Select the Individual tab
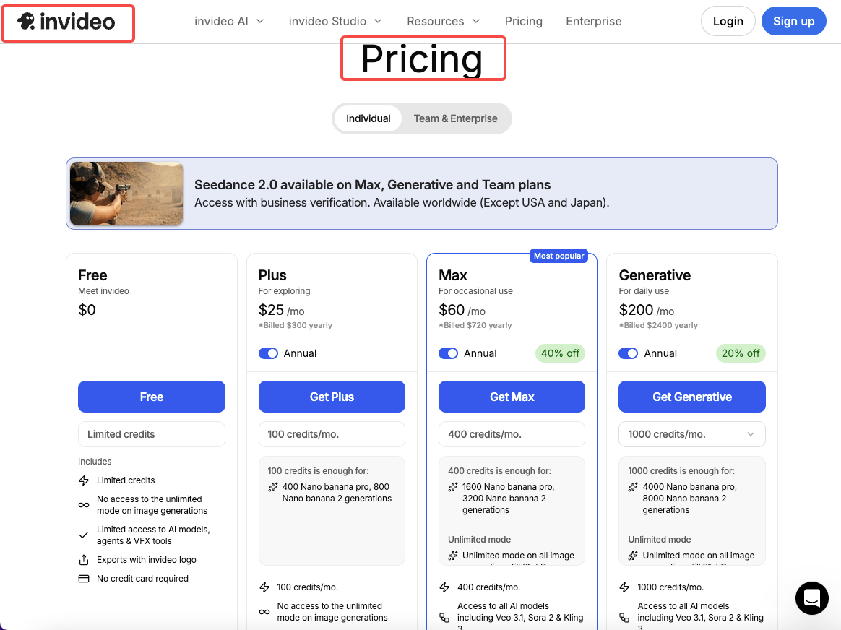This screenshot has height=630, width=841. tap(368, 118)
